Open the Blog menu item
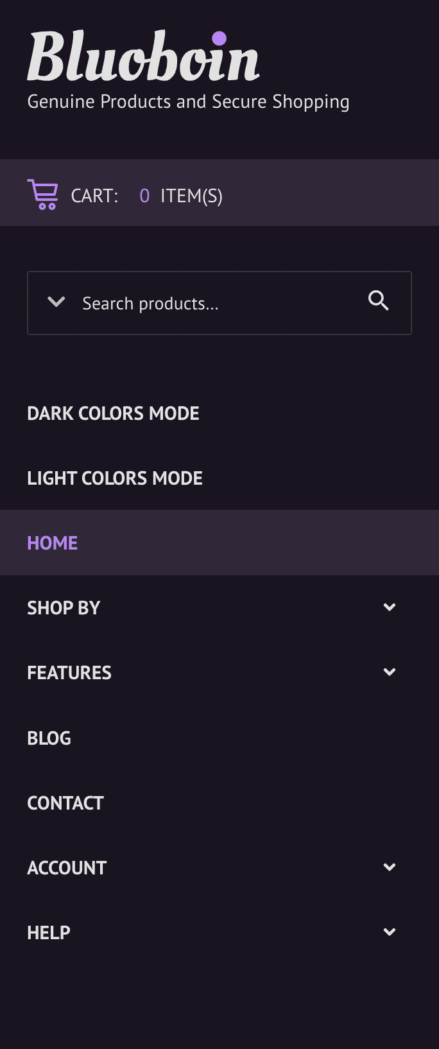 [49, 738]
